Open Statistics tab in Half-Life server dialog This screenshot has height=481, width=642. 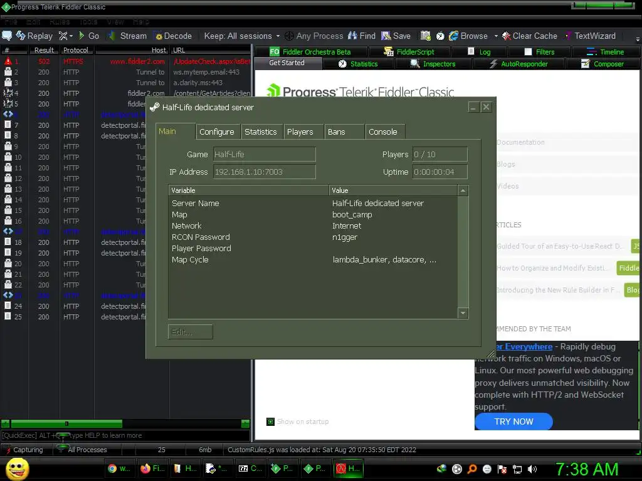[x=261, y=132]
